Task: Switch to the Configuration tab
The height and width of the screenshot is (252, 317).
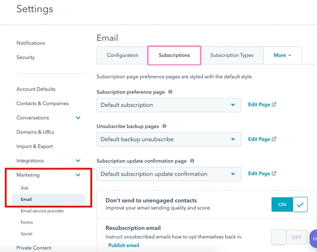Action: tap(122, 55)
